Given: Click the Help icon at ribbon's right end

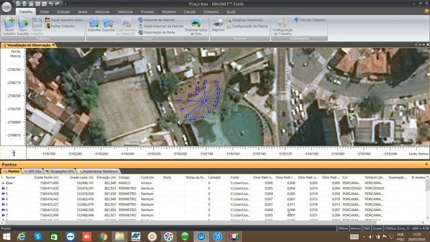Looking at the screenshot, I should (427, 11).
